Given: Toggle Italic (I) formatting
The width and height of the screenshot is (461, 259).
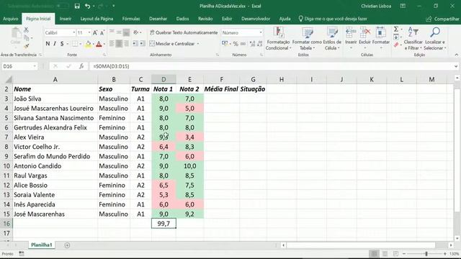Looking at the screenshot, I should pyautogui.click(x=55, y=44).
